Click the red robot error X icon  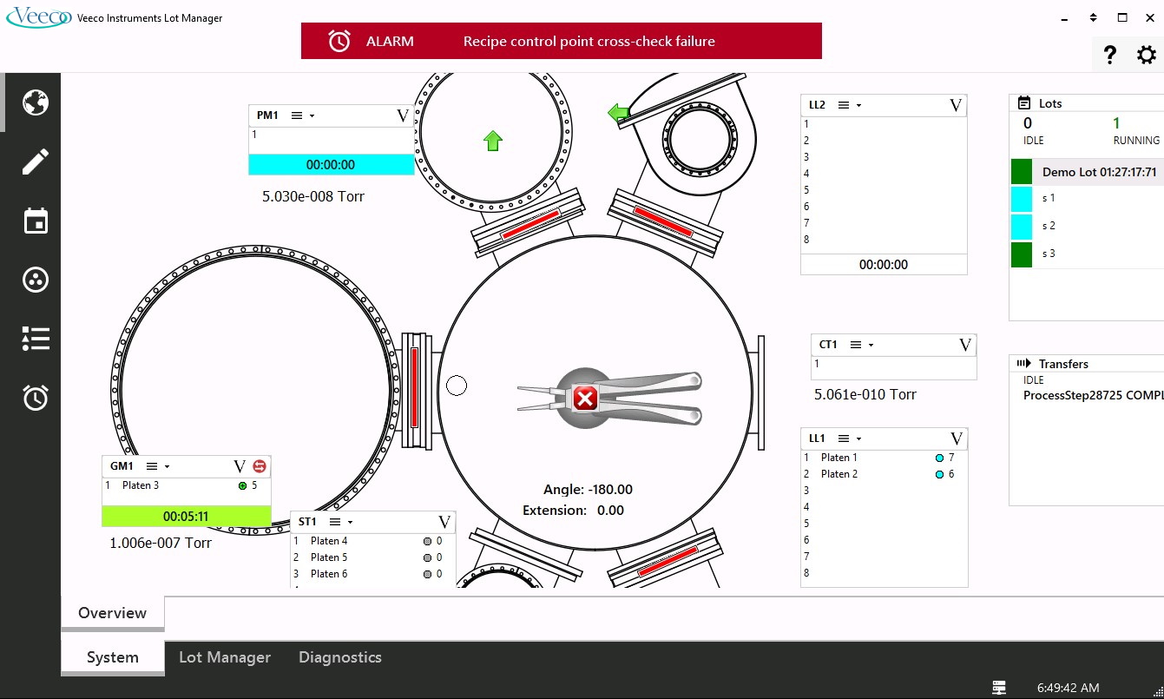(586, 399)
